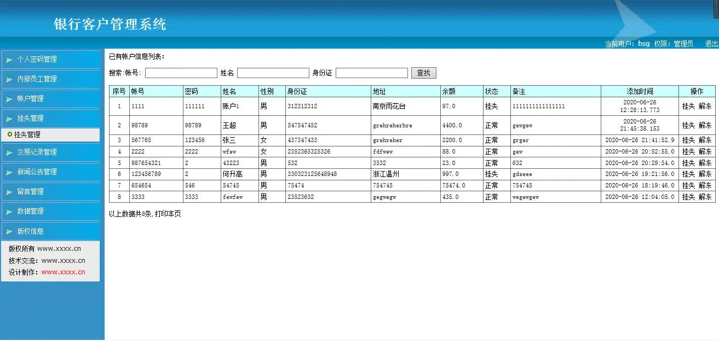
Task: Click the arrow icon beside 帐户管理
Action: coord(9,98)
